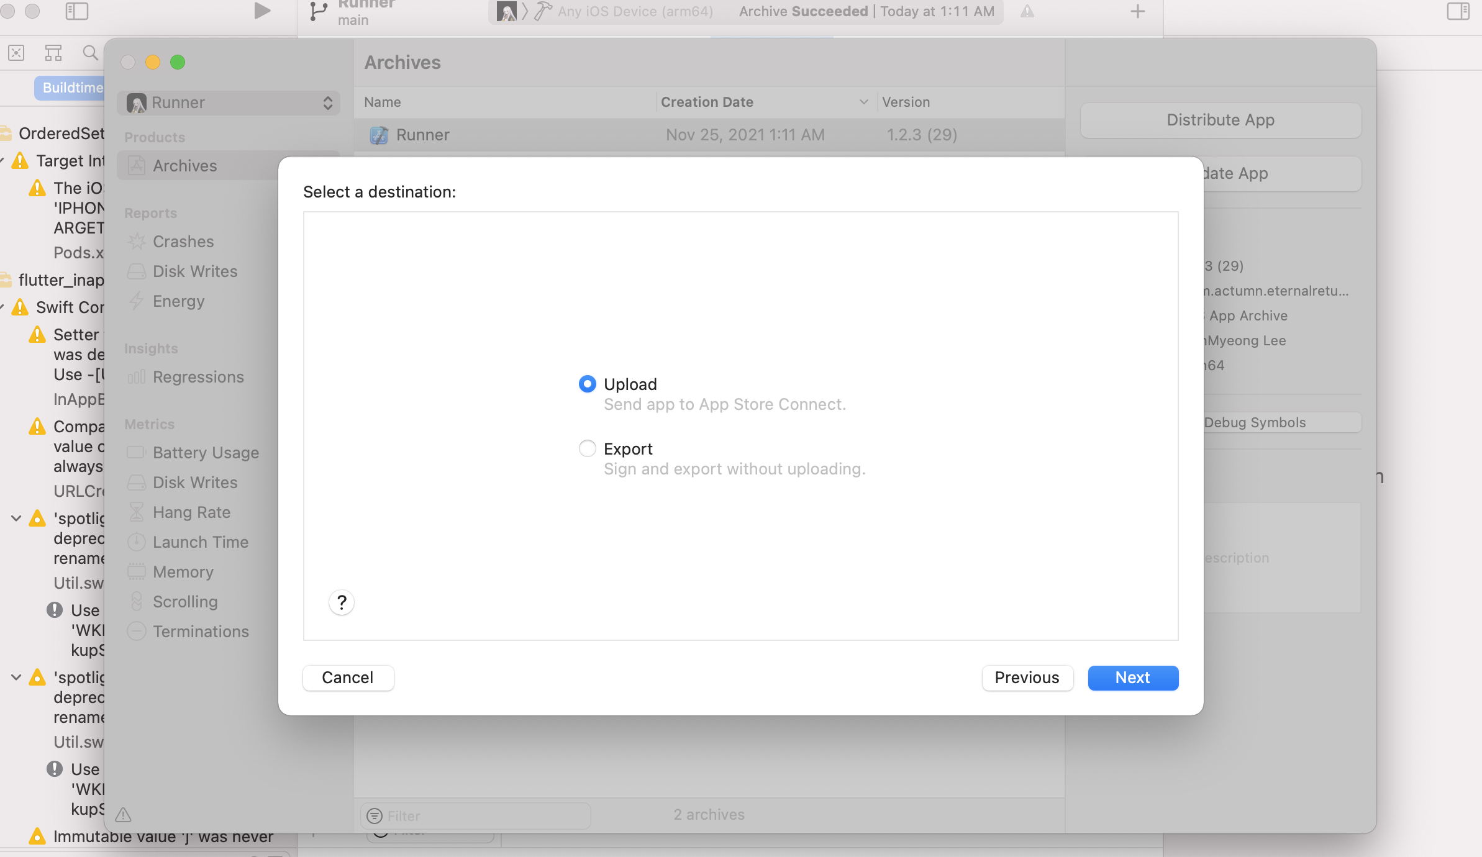Click the archives Filter field

pos(484,815)
